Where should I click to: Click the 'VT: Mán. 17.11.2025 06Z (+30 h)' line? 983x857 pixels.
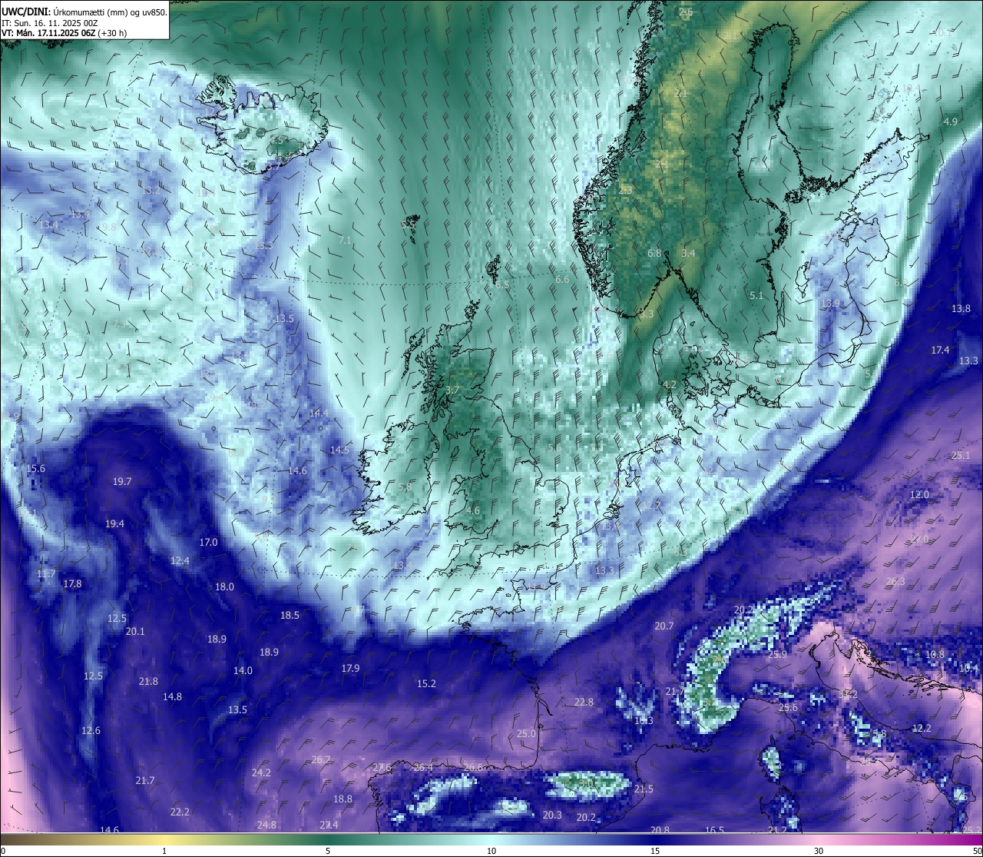click(64, 33)
